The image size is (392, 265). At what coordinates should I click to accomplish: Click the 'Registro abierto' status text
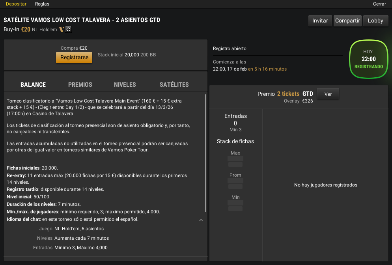(x=230, y=49)
